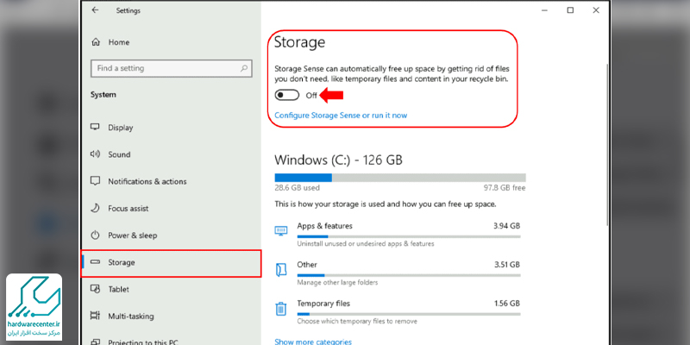Click Choose which temporary files to remove
This screenshot has width=690, height=345.
(x=357, y=321)
